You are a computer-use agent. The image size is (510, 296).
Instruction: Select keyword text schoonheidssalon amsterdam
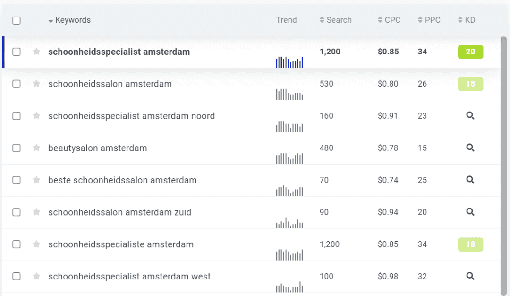click(110, 84)
